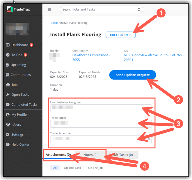
Task: Click the Open Tasks wrench icon
Action: [x=8, y=95]
